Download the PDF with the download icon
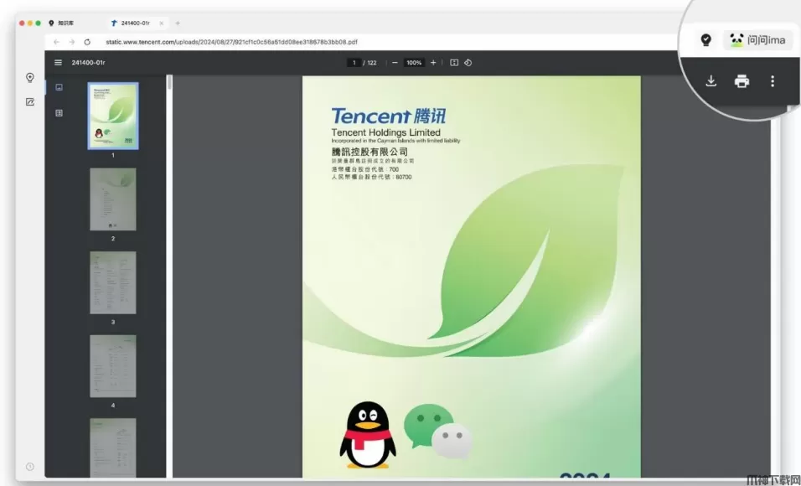 (711, 80)
